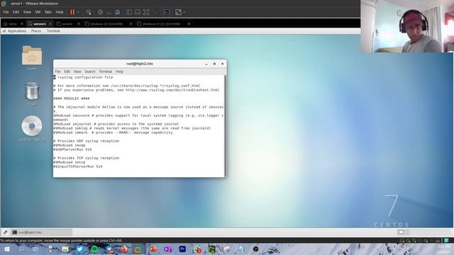Expand the stretch guest dropdown arrow

tap(184, 12)
